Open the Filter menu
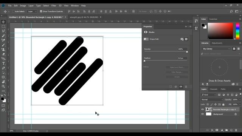 coord(54,6)
